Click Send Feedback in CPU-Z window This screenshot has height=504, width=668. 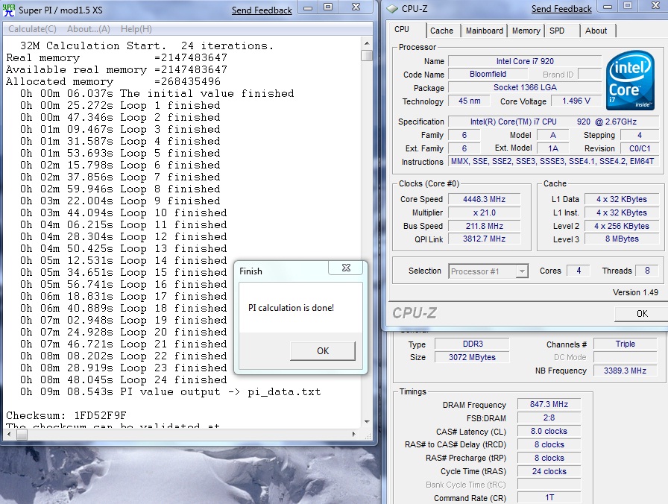coord(561,9)
